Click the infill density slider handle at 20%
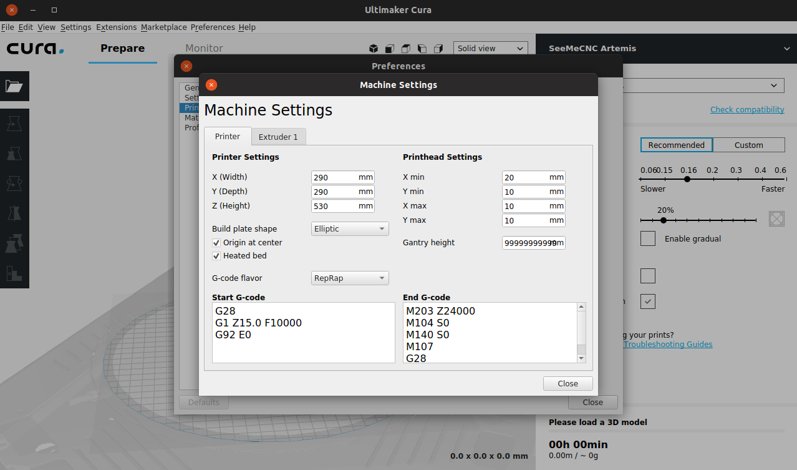This screenshot has height=470, width=797. 664,220
